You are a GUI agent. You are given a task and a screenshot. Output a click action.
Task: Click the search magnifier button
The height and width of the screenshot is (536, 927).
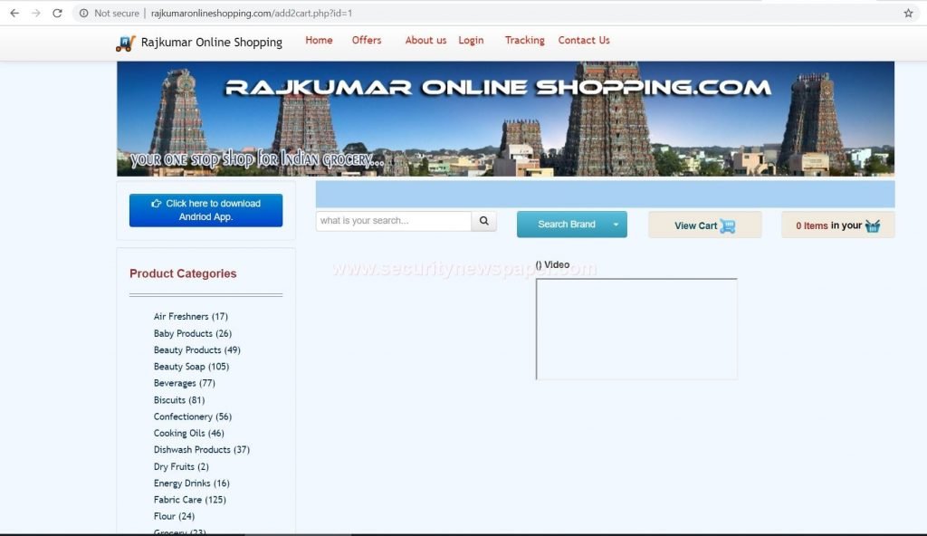click(483, 221)
